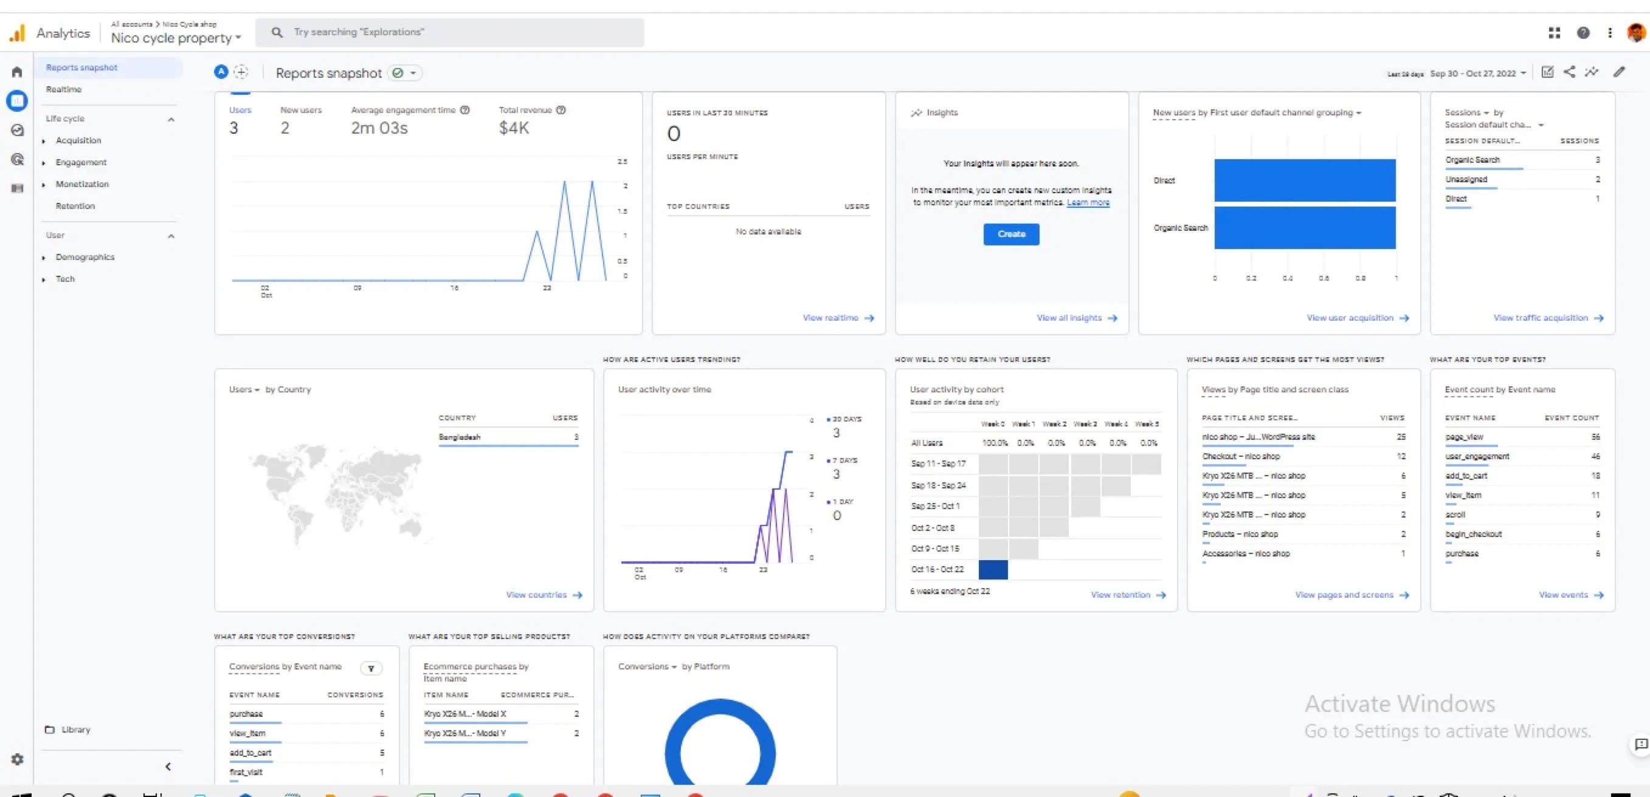This screenshot has height=797, width=1650.
Task: Open the date range dropdown Sep 30 - Oct 27
Action: (x=1478, y=74)
